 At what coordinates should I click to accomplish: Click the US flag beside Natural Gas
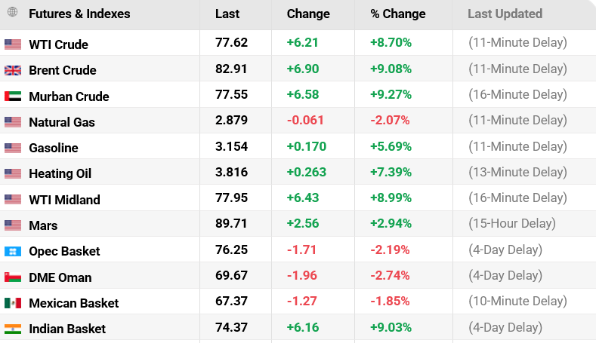(x=13, y=122)
